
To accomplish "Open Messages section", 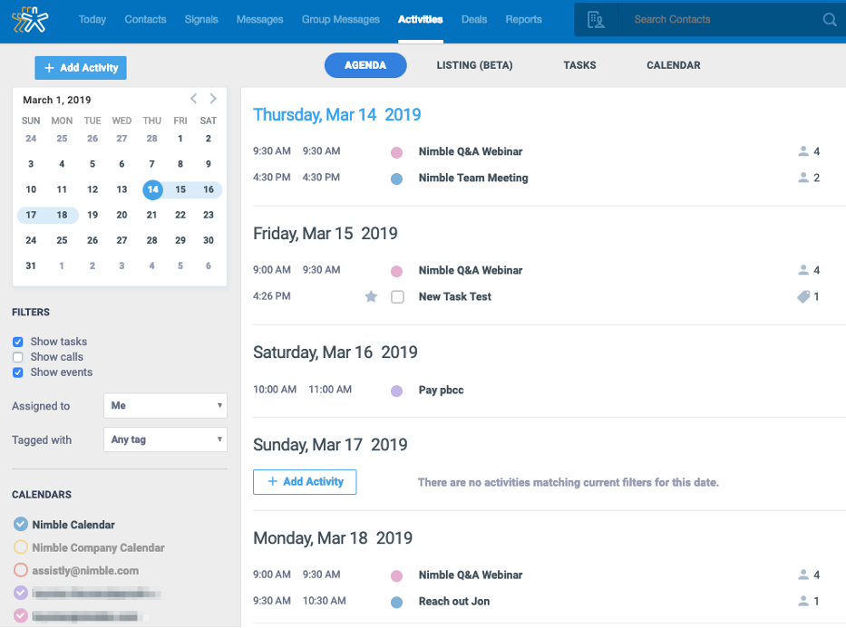I will pos(259,19).
